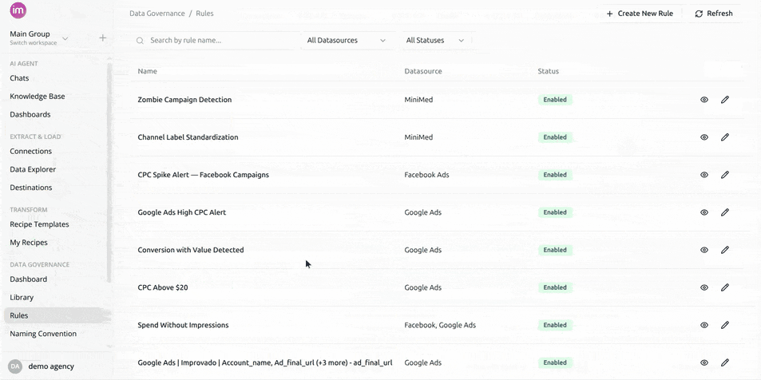Click the Google Ads High CPC Alert name
The image size is (761, 380).
182,212
